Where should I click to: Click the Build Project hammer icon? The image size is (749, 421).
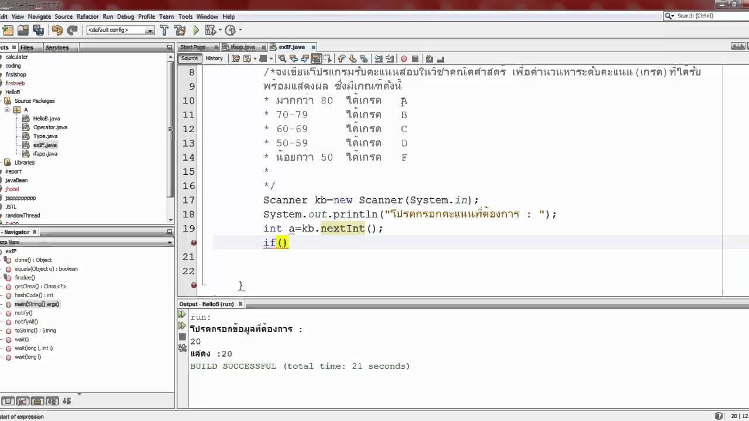(x=164, y=30)
